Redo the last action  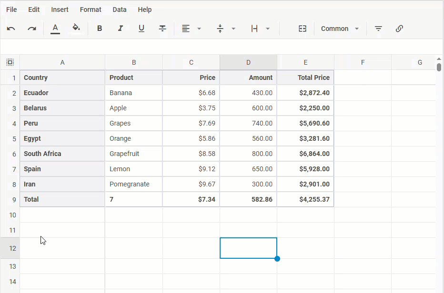point(32,29)
